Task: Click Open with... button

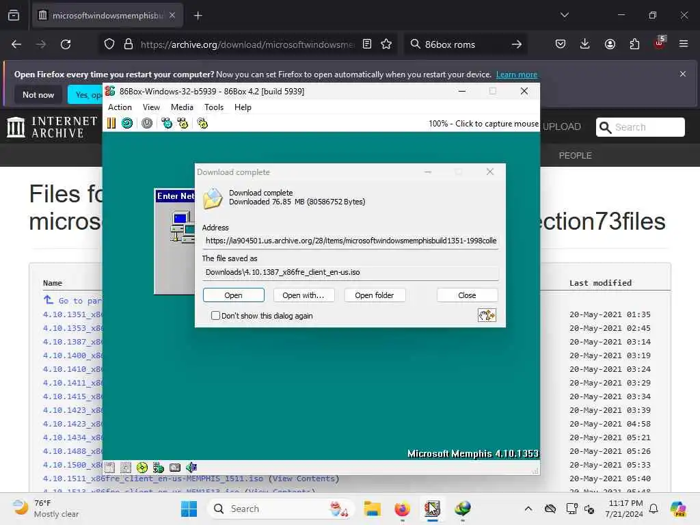Action: click(303, 295)
